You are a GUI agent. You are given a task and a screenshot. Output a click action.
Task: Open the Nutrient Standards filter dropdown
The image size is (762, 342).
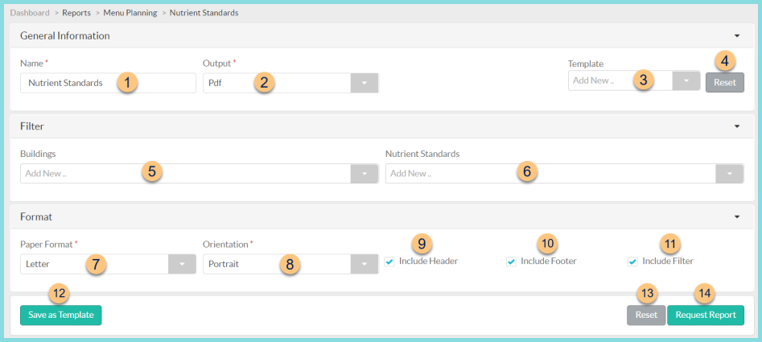tap(564, 174)
